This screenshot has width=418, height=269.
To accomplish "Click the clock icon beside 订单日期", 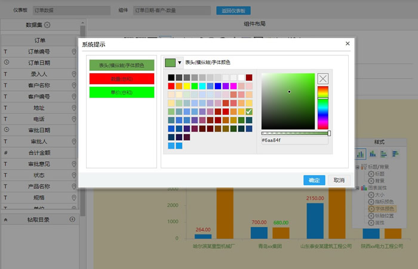I will [x=6, y=62].
